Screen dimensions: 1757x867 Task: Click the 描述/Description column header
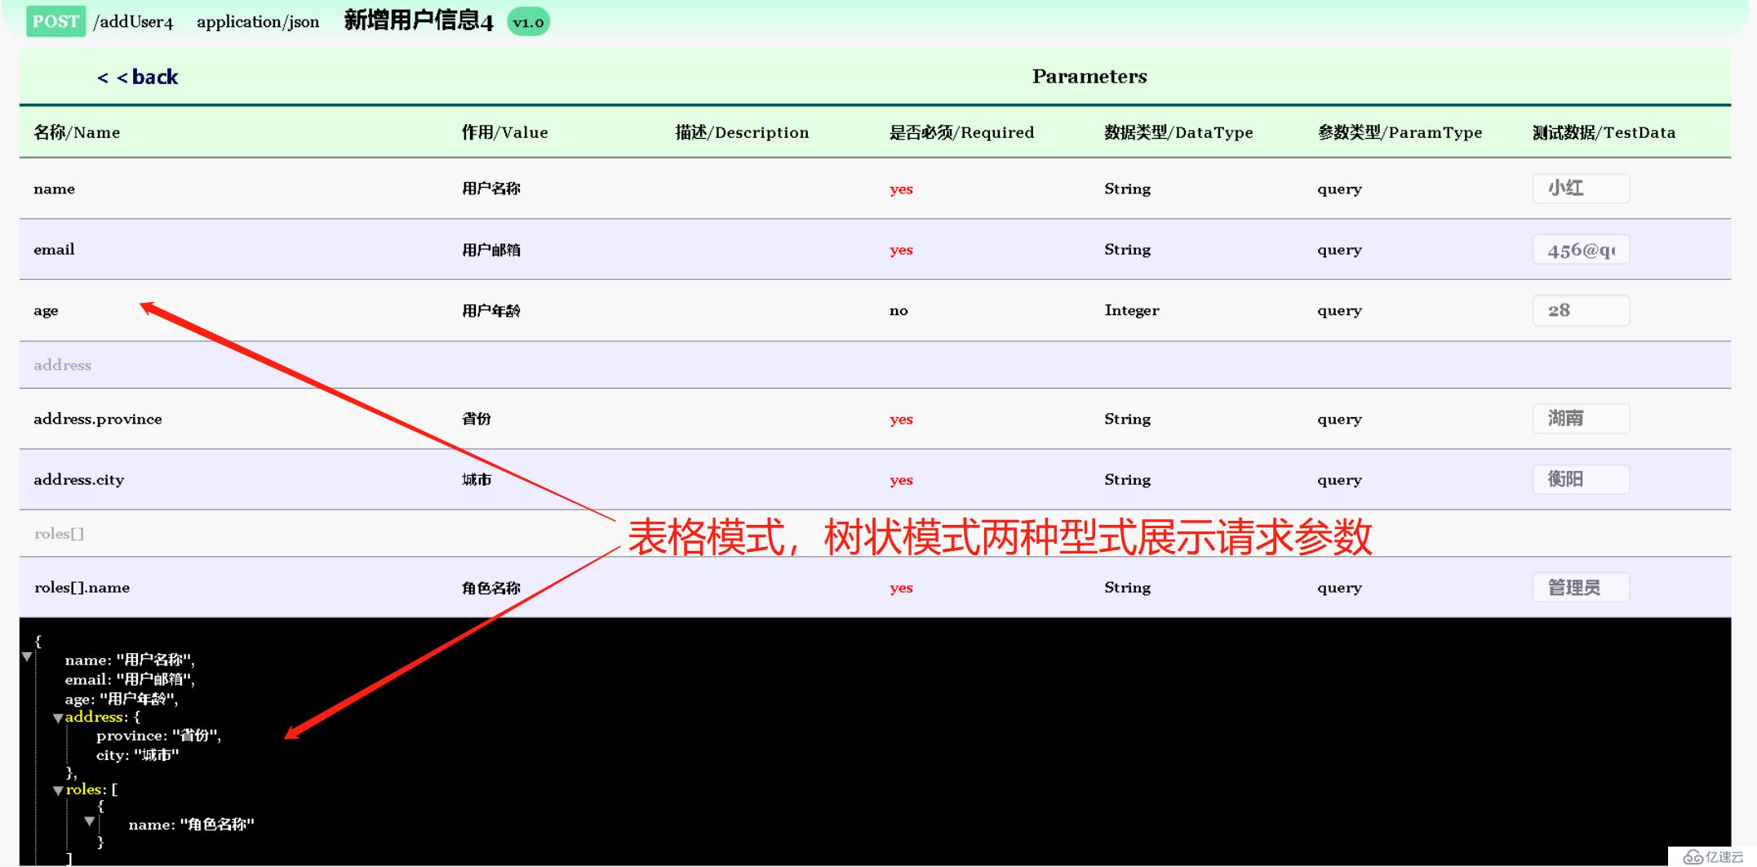[742, 132]
